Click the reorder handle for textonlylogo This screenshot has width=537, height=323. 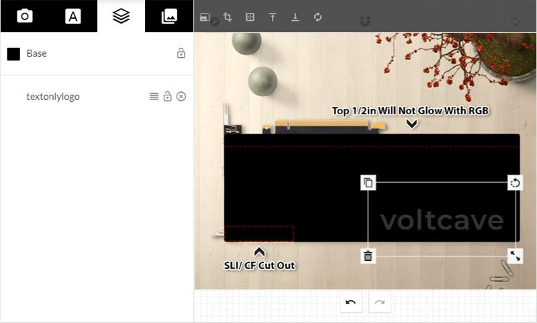(154, 97)
